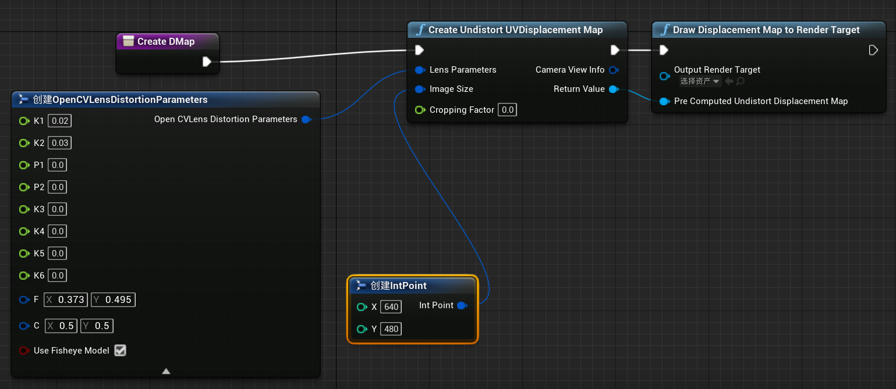896x389 pixels.
Task: Edit the X value 640 on 创建IntPoint
Action: click(390, 306)
